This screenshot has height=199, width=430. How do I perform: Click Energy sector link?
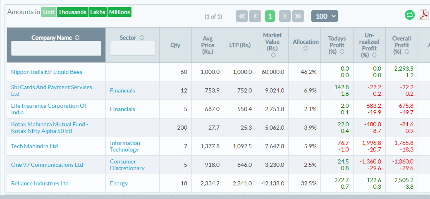click(119, 184)
